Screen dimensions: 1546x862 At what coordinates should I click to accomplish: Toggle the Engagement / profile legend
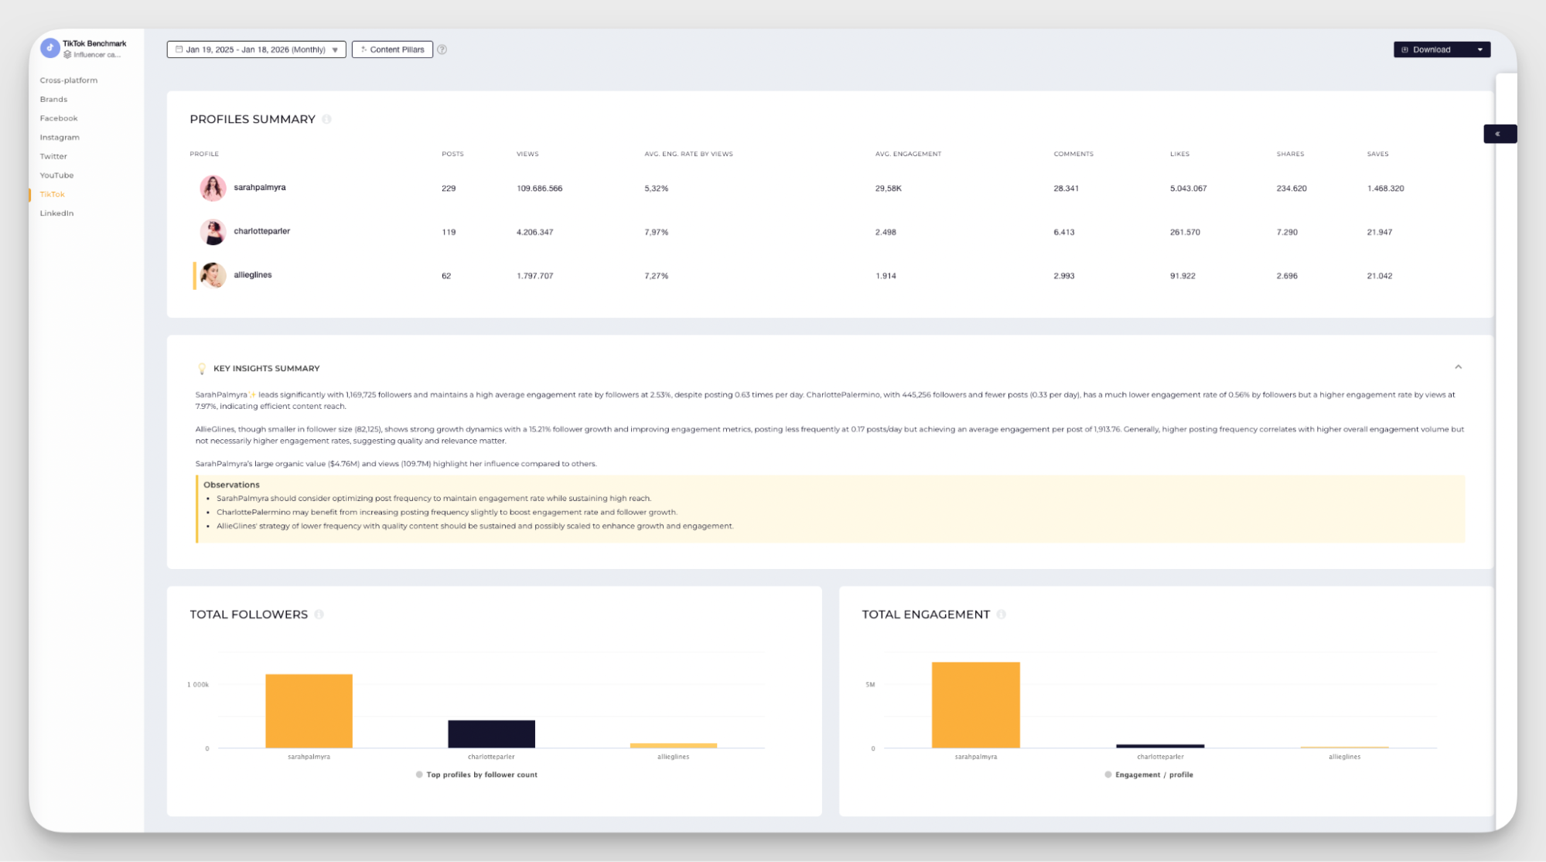coord(1148,774)
